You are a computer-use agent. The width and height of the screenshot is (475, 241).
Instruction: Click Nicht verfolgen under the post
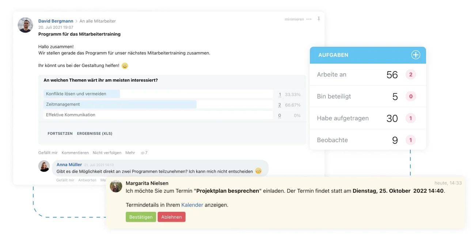(107, 153)
